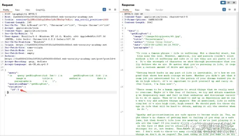The image size is (239, 136).
Task: Select combined tabbed layout view icon
Action: coord(234,2)
